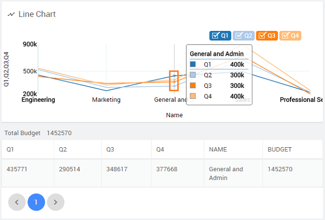
Task: Go to the next page arrow
Action: (55, 202)
